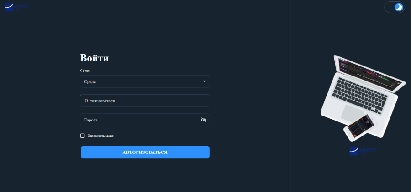Click the smartphone image beside the laptop

click(x=360, y=127)
